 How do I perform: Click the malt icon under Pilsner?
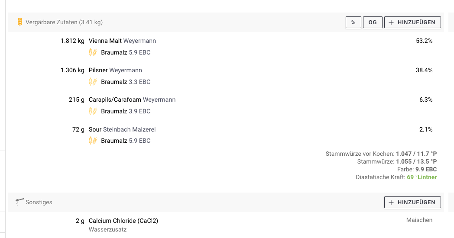click(93, 82)
